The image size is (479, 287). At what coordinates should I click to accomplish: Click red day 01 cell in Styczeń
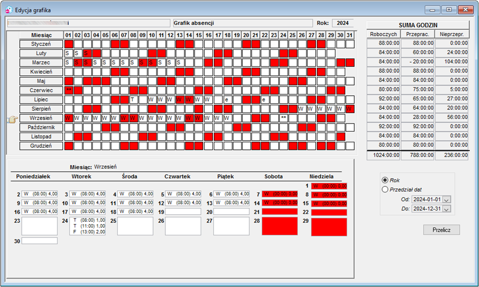[x=69, y=44]
